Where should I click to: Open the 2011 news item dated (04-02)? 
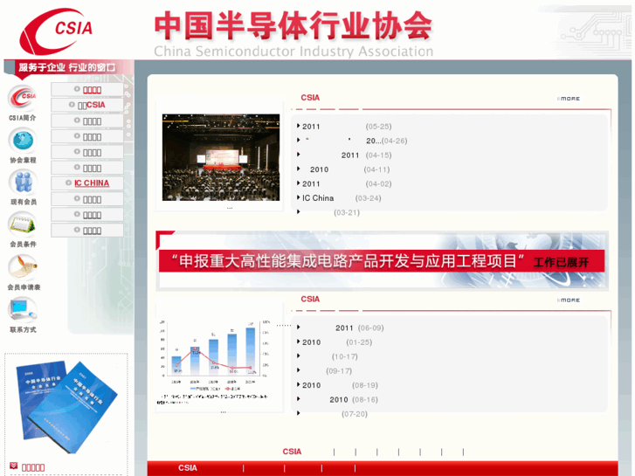point(345,184)
